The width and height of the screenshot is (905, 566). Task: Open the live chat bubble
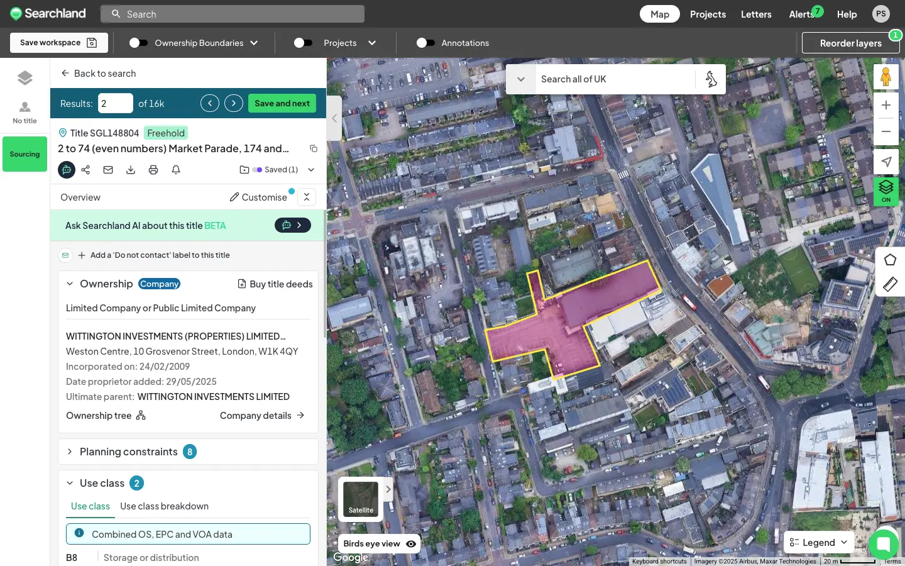pos(883,544)
